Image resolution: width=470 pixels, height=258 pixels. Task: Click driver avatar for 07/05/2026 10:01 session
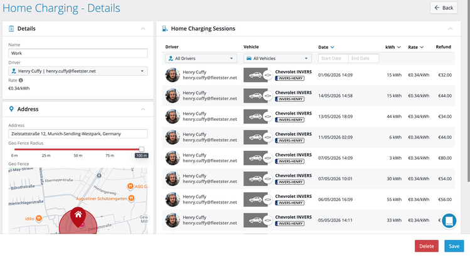173,178
